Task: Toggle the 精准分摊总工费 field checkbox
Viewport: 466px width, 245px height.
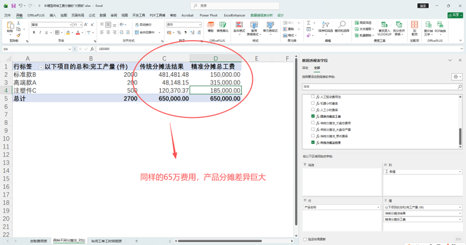Action: 312,116
